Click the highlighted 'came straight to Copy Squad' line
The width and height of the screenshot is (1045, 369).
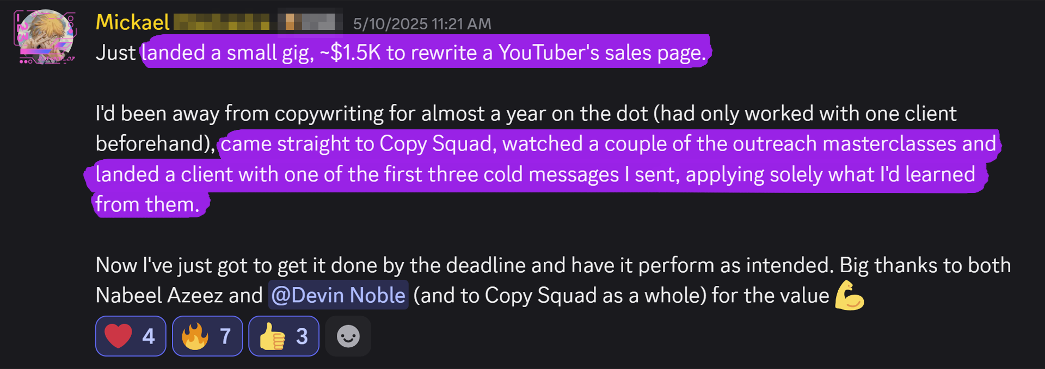(x=608, y=144)
